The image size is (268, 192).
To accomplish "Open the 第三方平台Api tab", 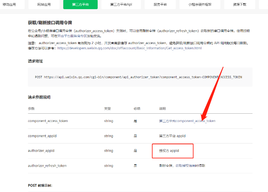I will [121, 4].
